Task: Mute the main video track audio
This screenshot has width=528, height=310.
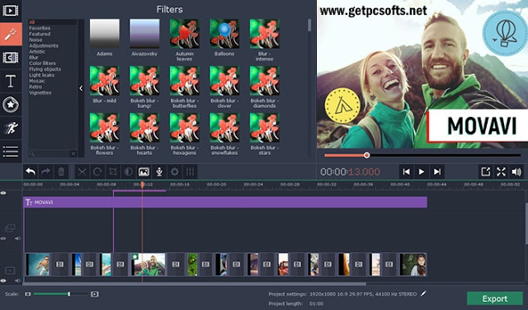Action: tap(17, 280)
